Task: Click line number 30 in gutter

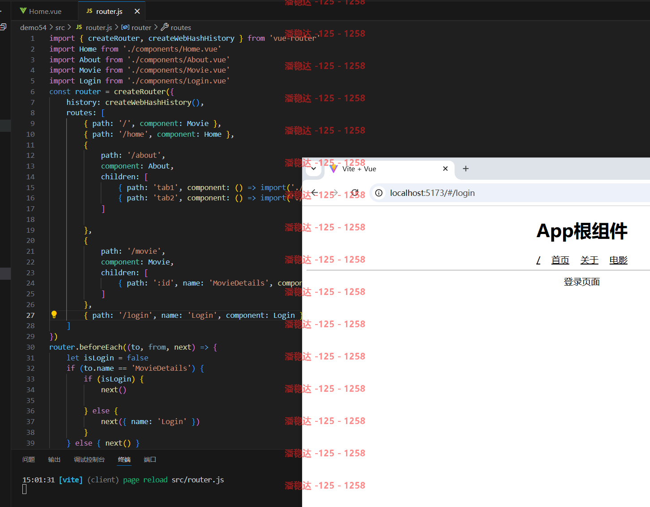Action: click(x=30, y=347)
